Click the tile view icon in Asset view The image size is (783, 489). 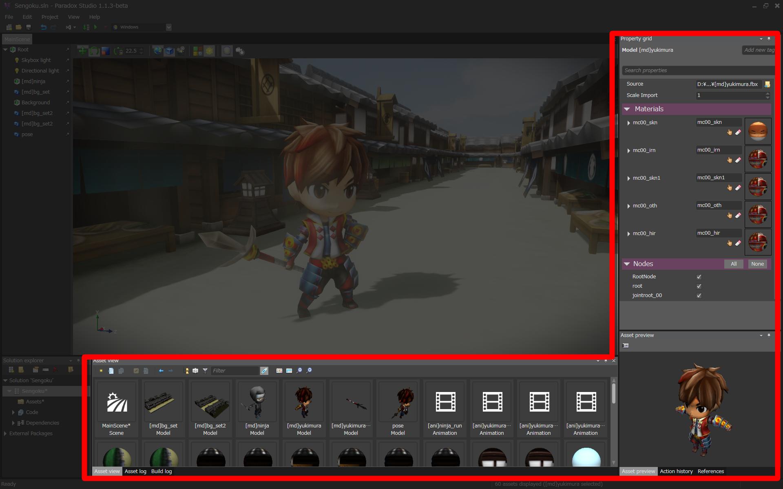pos(279,370)
